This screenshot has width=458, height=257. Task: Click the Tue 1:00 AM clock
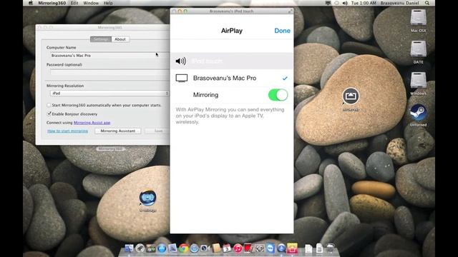364,3
